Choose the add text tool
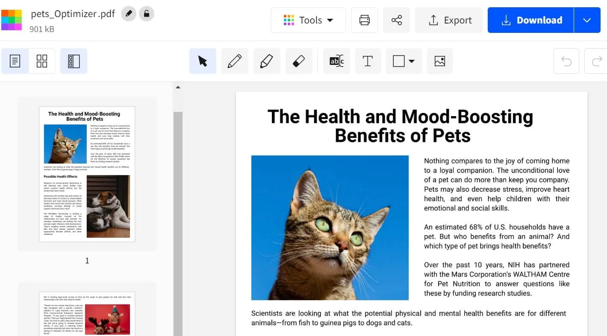 pos(368,61)
